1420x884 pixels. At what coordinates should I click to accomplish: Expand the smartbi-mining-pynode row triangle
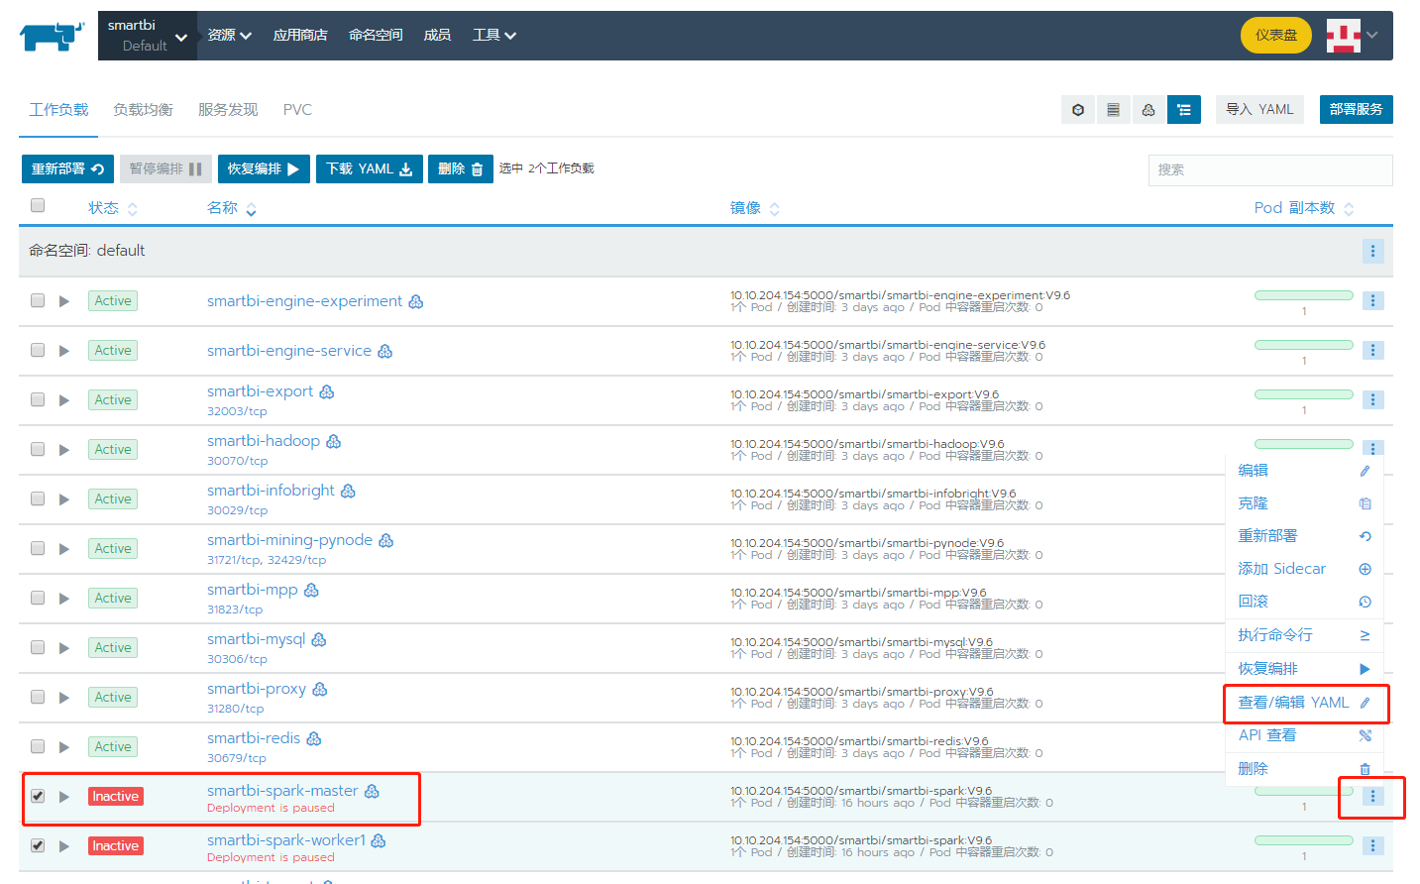pos(64,549)
